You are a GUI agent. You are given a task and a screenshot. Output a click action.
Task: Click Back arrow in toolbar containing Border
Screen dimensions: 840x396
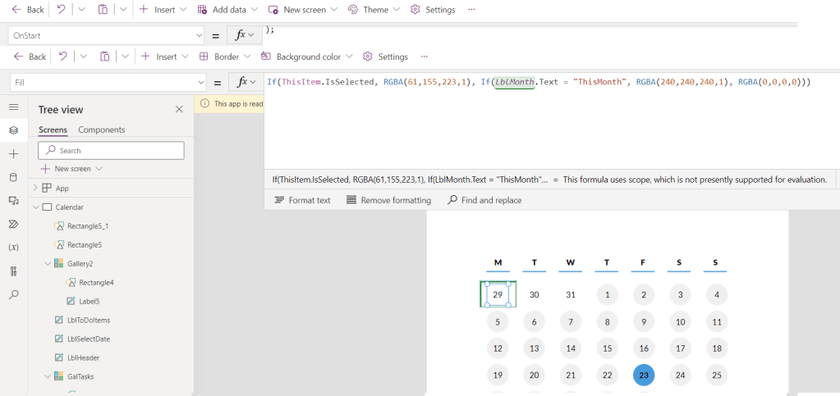[30, 57]
